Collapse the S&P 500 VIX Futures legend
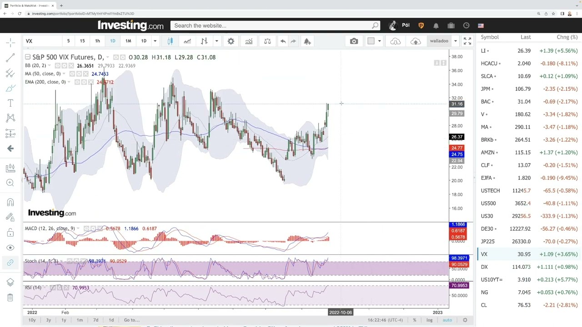The image size is (582, 327). 28,57
